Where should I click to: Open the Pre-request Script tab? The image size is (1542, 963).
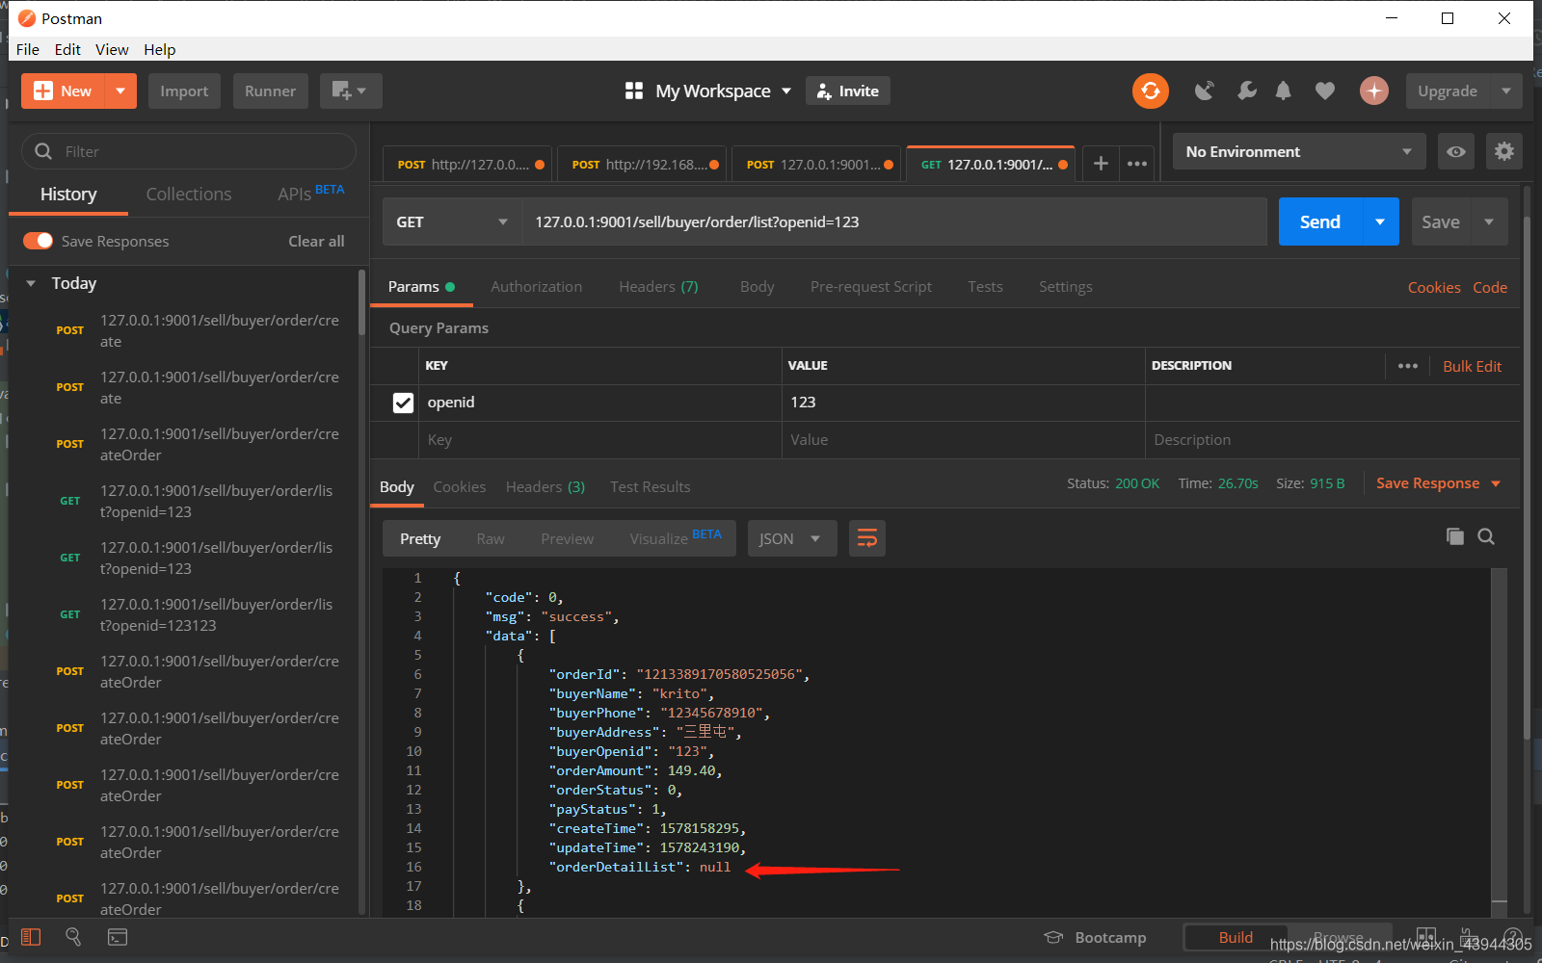pyautogui.click(x=871, y=287)
